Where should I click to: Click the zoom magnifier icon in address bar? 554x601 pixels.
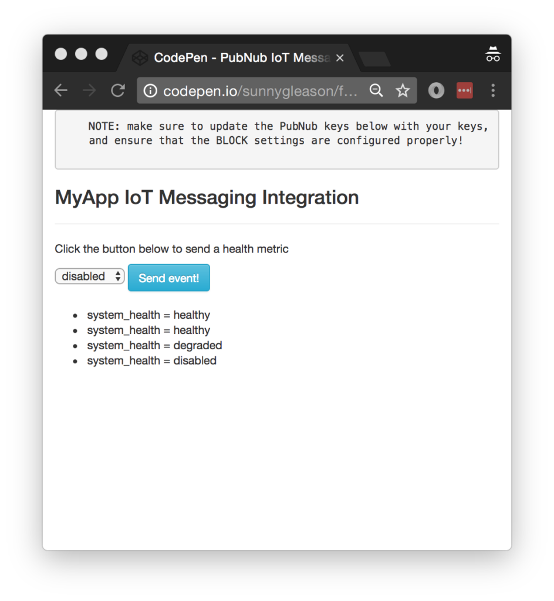pos(376,90)
